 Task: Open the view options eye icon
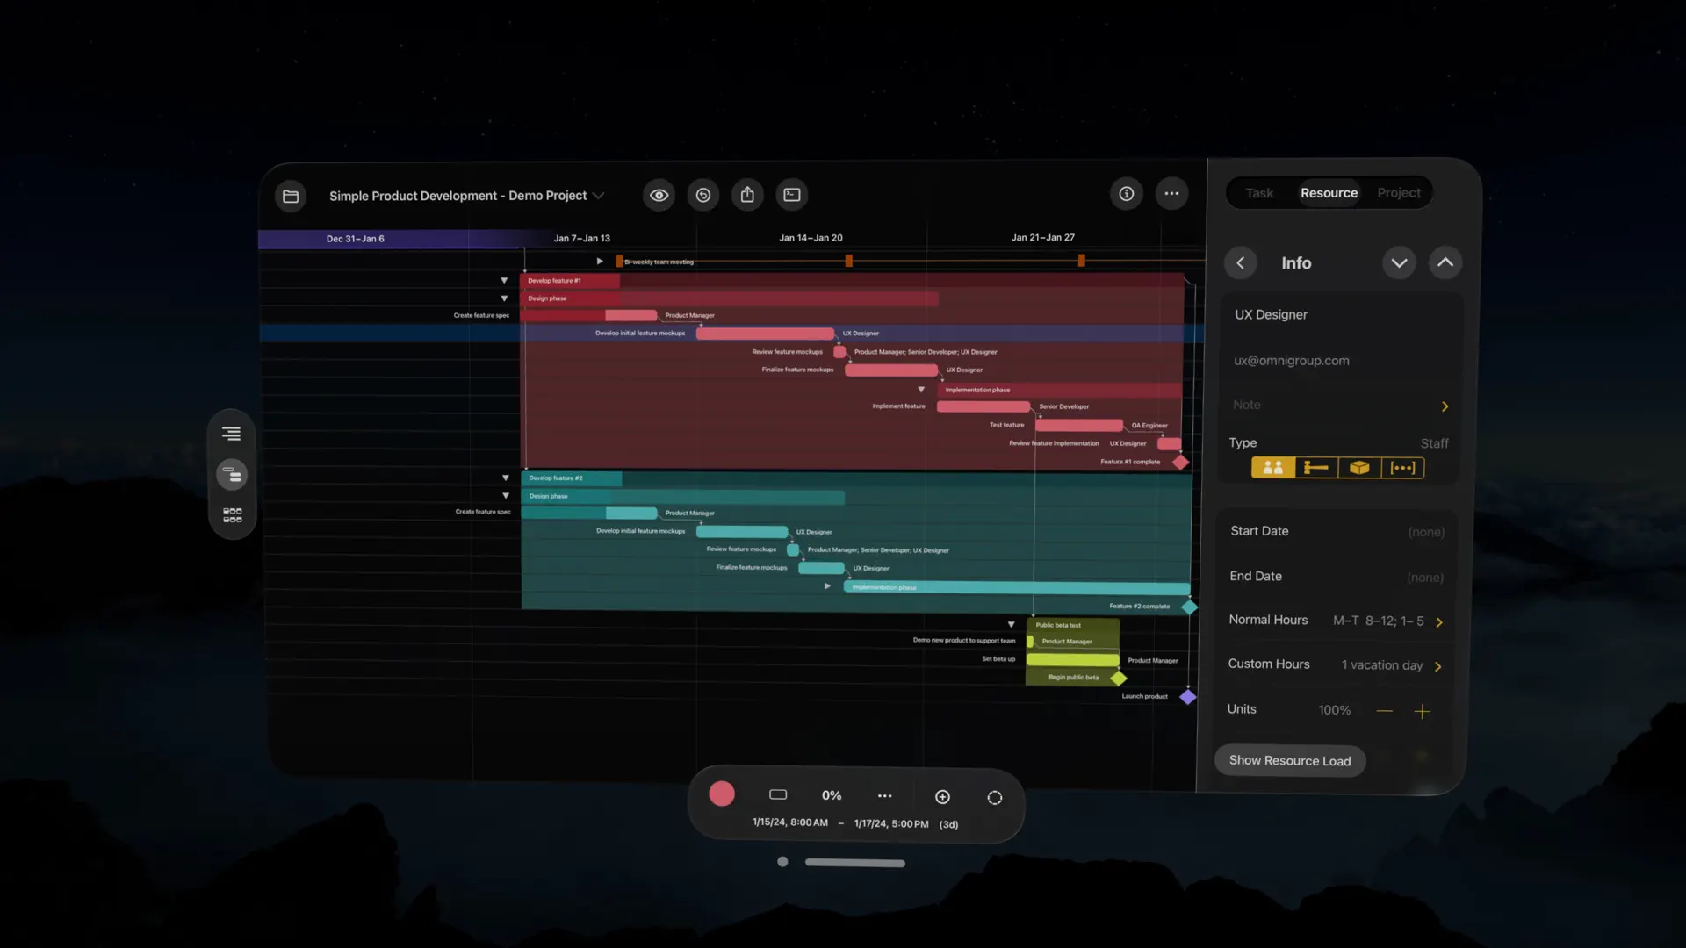[x=659, y=195]
